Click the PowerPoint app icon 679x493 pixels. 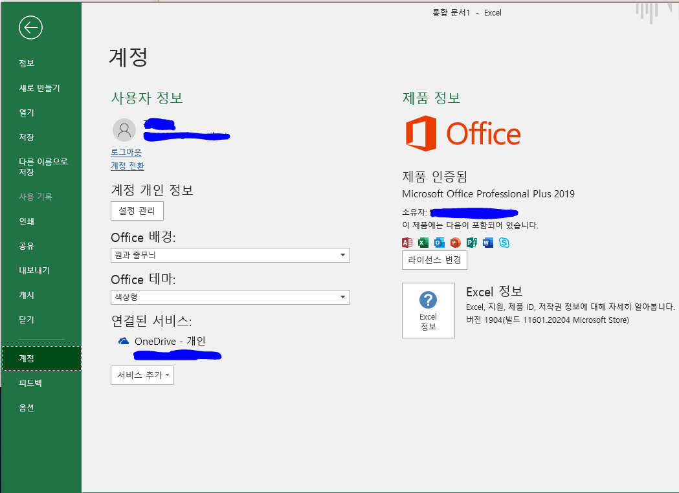(x=455, y=243)
